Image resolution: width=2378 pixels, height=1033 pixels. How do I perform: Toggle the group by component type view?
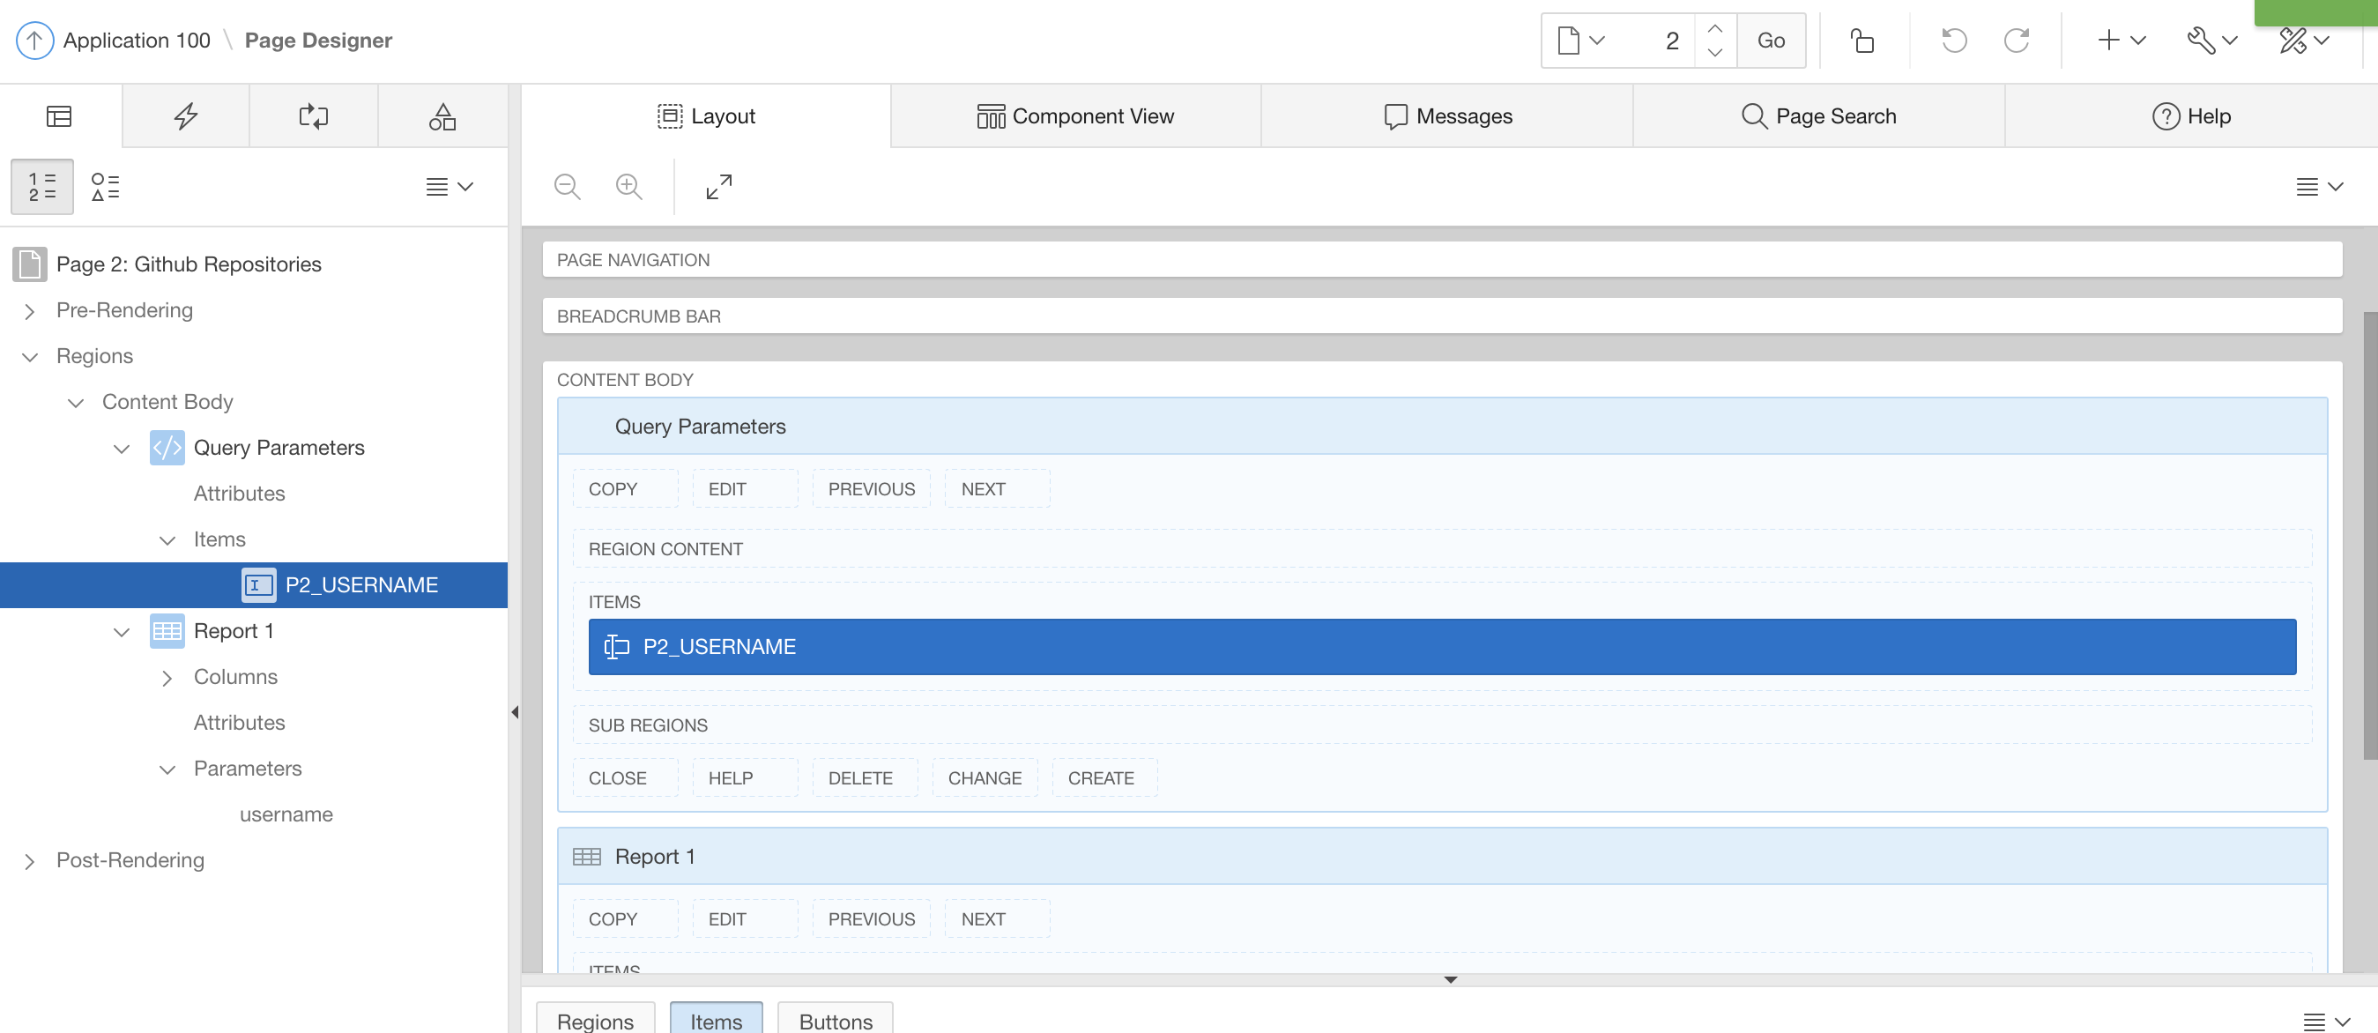[105, 187]
